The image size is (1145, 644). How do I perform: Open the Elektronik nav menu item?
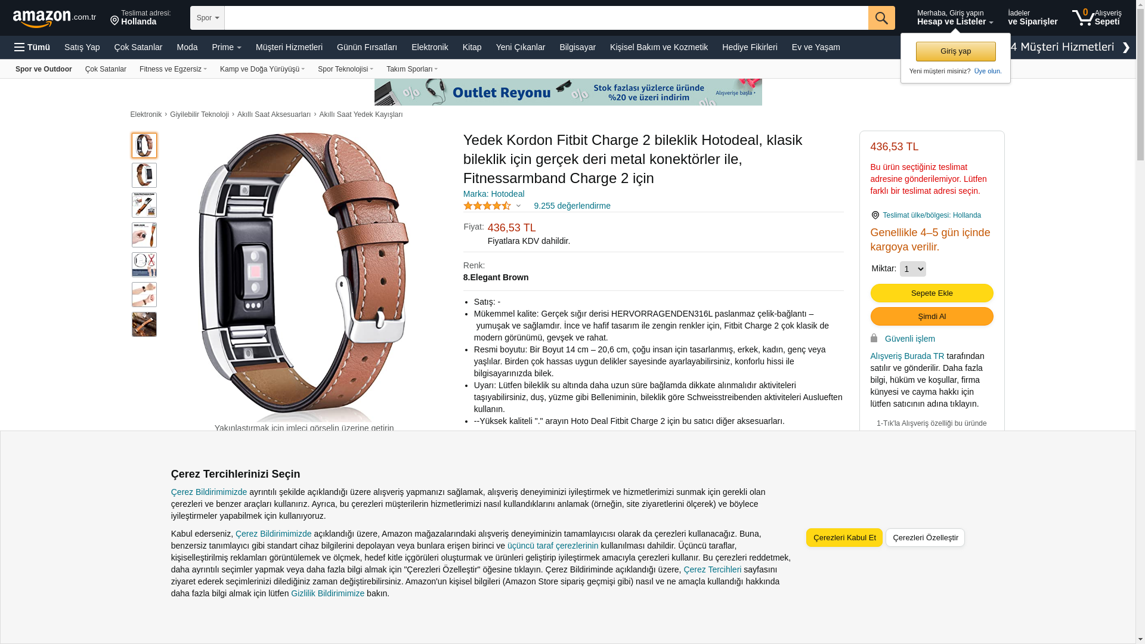[x=429, y=47]
